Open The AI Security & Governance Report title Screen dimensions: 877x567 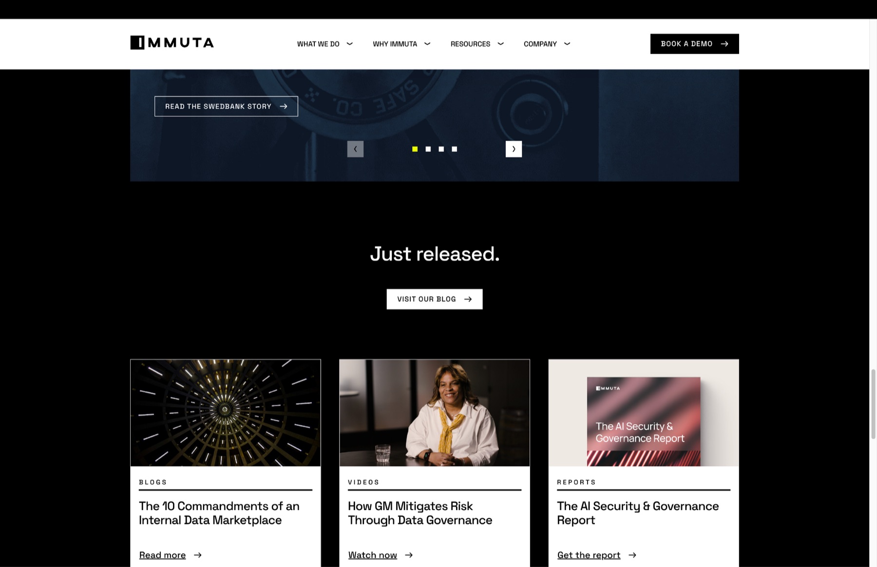638,513
